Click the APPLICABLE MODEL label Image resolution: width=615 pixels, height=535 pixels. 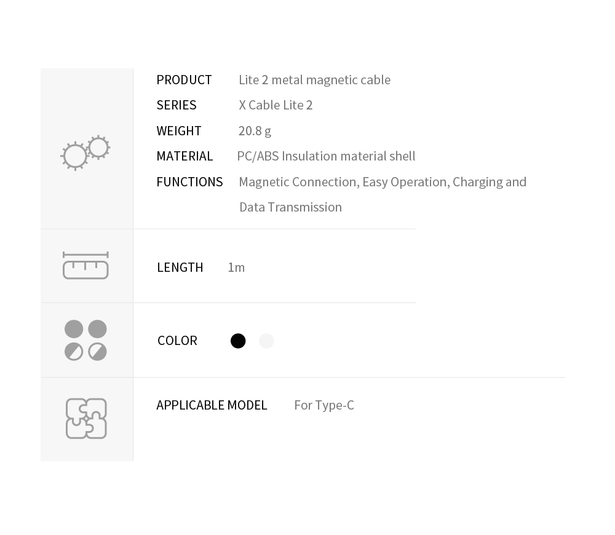coord(212,405)
